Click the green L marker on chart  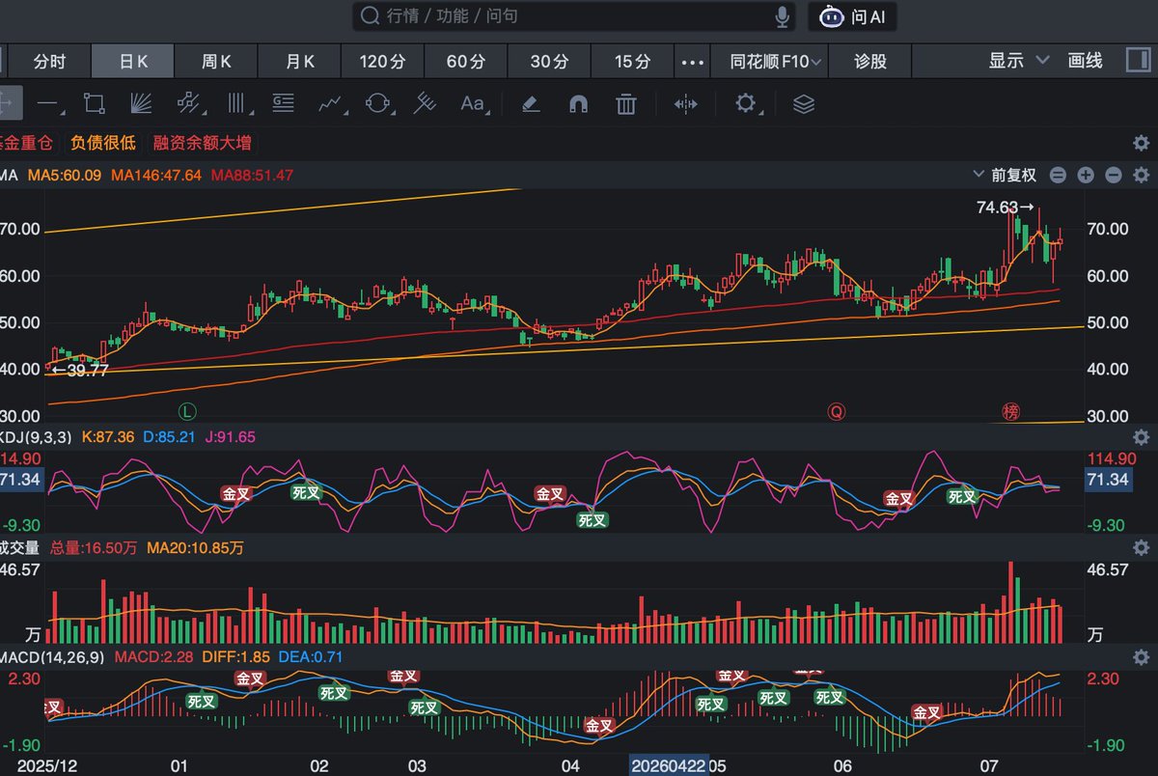[x=188, y=411]
